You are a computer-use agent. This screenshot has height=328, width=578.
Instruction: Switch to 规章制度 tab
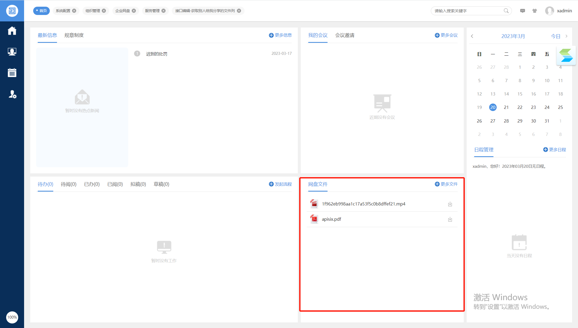coord(74,35)
